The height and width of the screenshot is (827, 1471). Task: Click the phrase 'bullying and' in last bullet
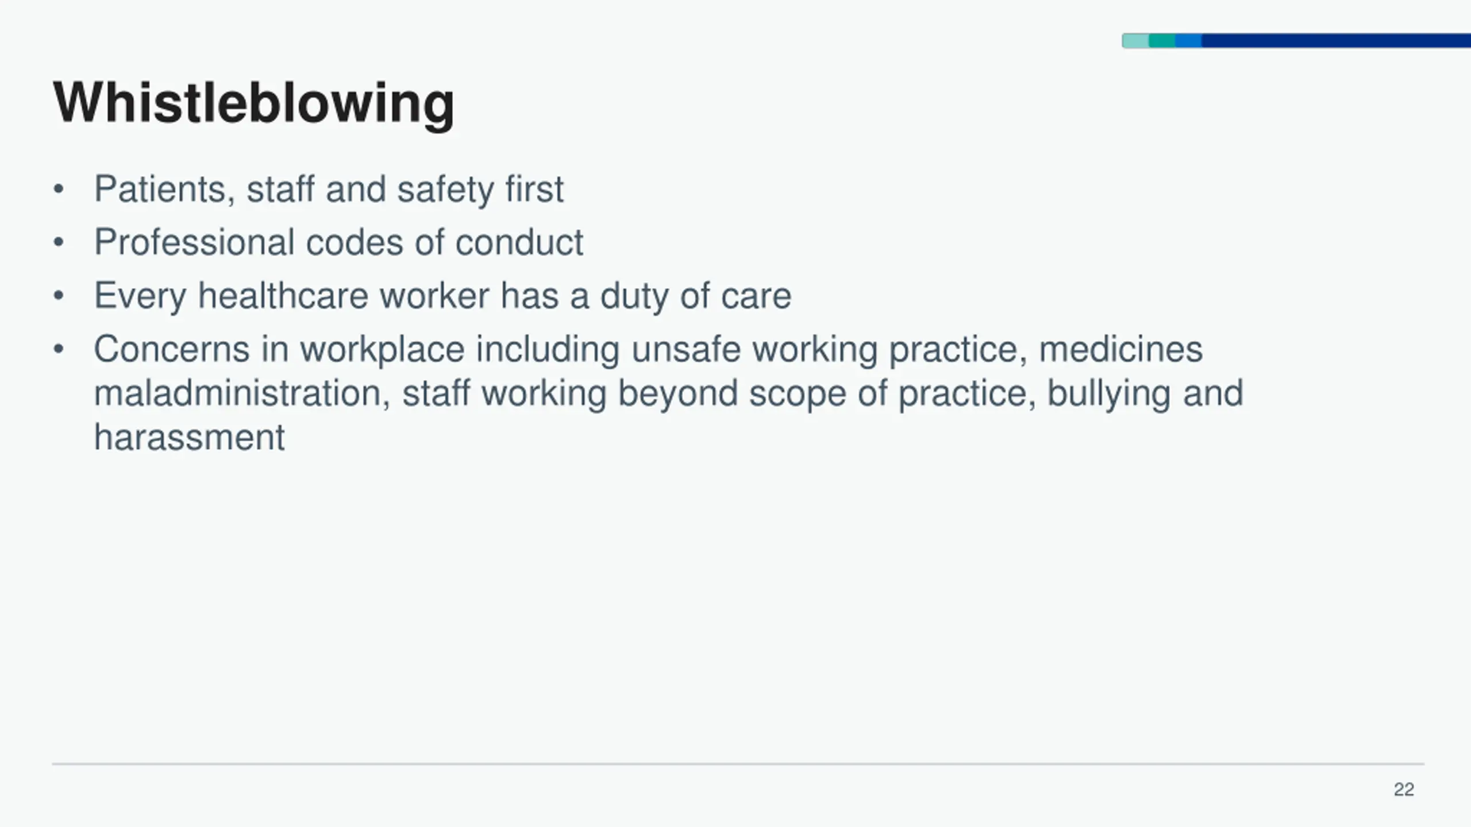(1145, 394)
